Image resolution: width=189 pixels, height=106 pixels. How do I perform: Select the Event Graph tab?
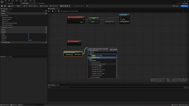tap(52, 9)
